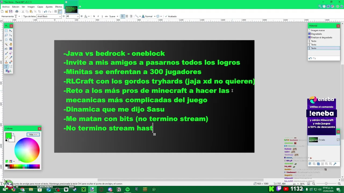Screen dimensions: 344x193
Task: Activate the Zoom magnifier tool
Action: click(11, 40)
